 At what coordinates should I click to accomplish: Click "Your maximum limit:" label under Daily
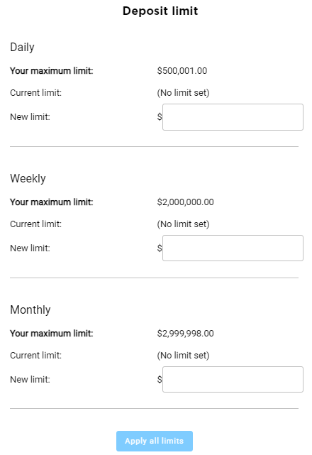tap(52, 71)
